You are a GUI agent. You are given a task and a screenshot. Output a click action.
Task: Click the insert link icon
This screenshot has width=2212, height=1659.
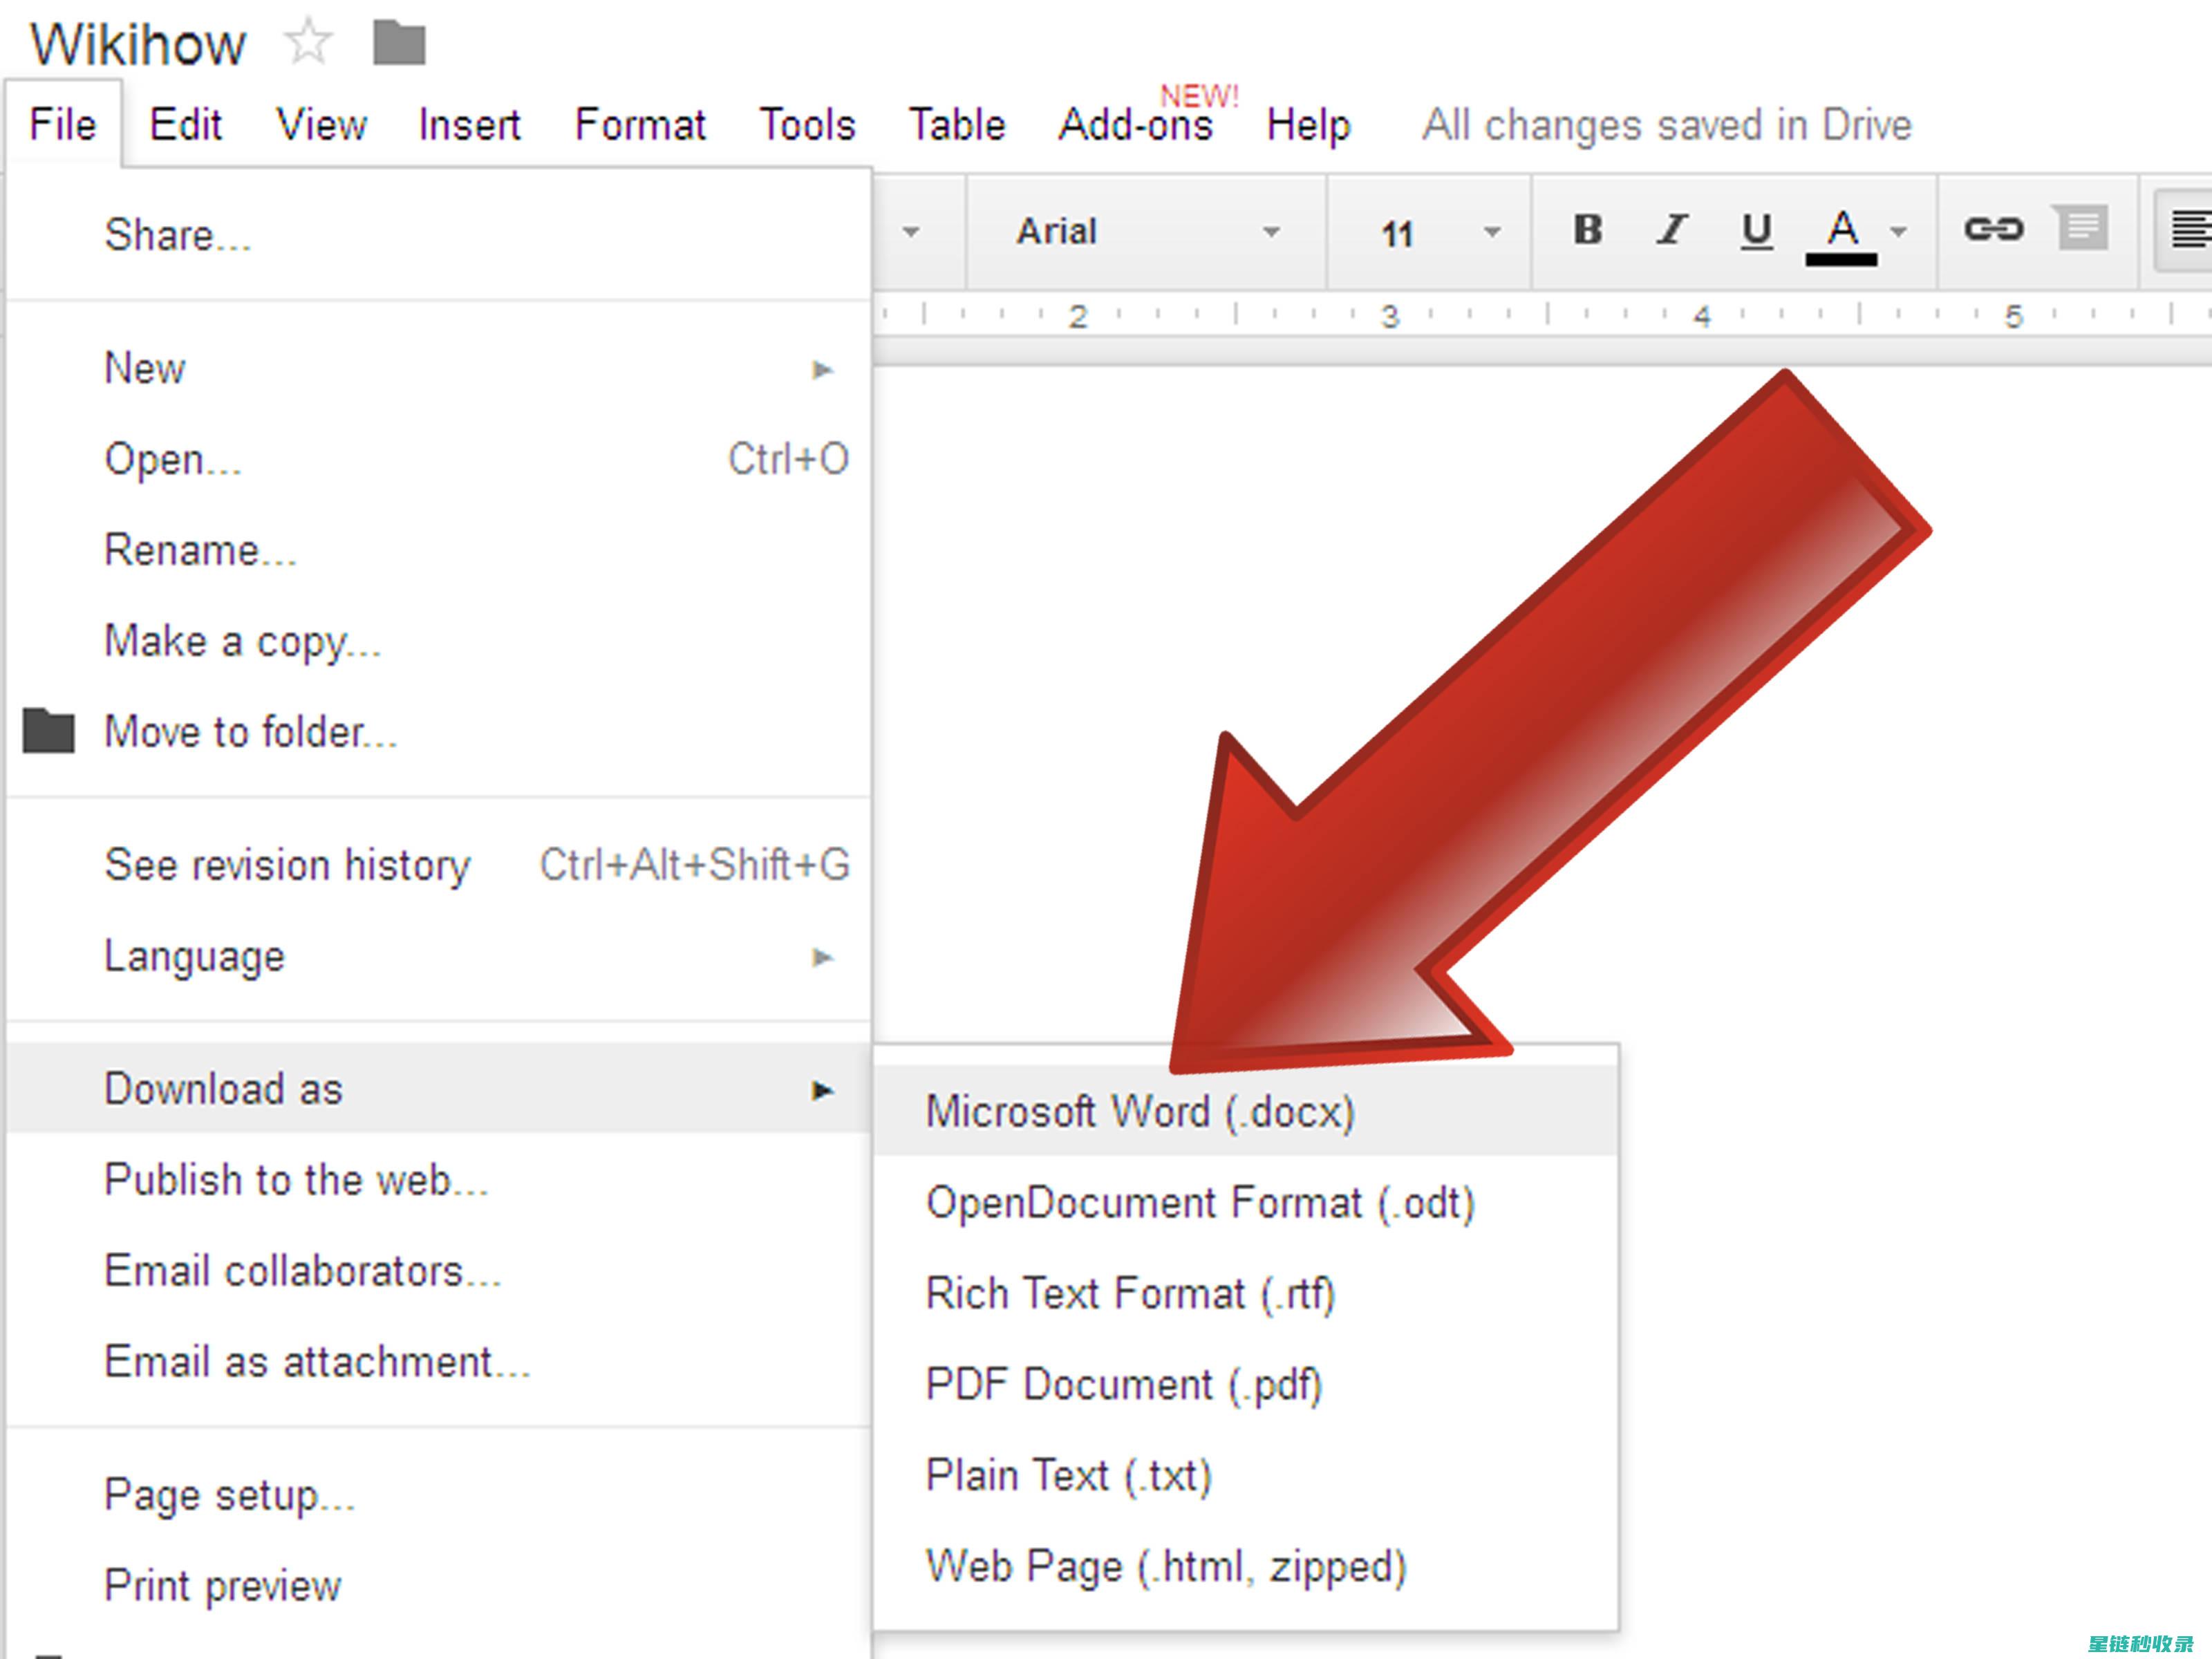[1993, 229]
